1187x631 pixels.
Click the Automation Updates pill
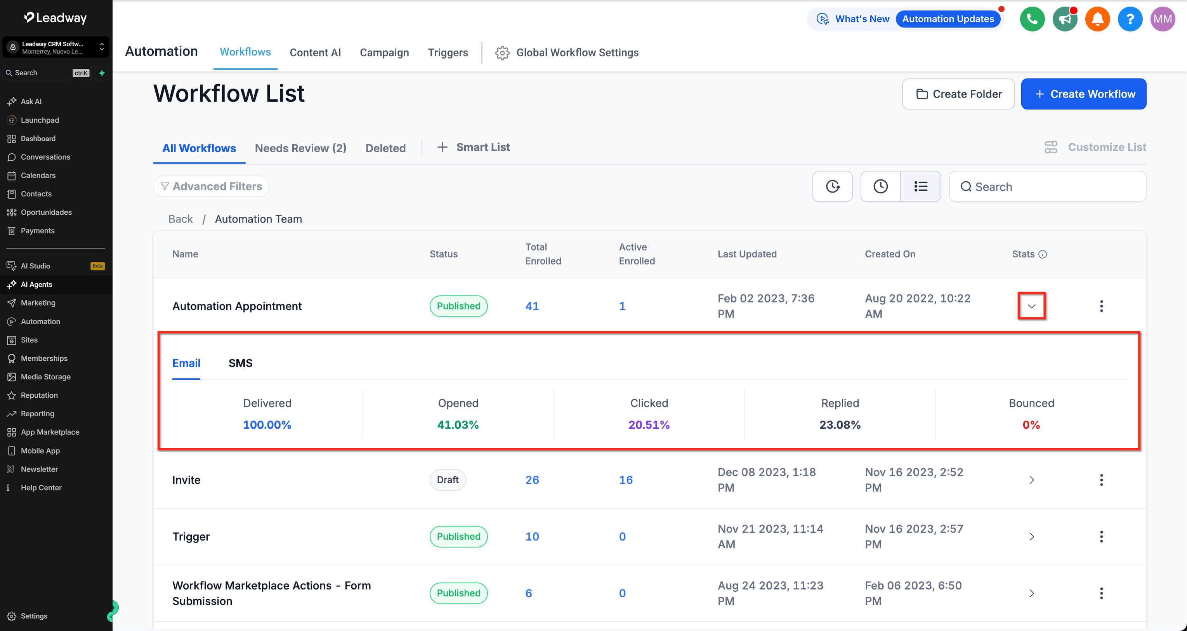(x=948, y=19)
